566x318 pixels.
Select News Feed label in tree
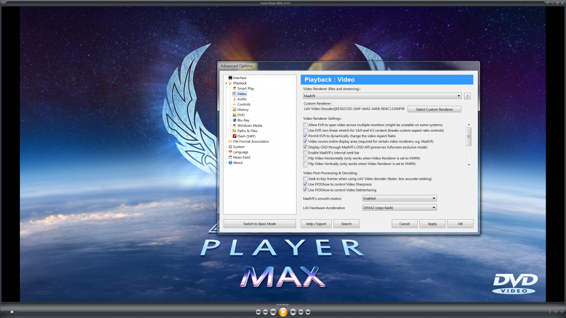(x=242, y=158)
